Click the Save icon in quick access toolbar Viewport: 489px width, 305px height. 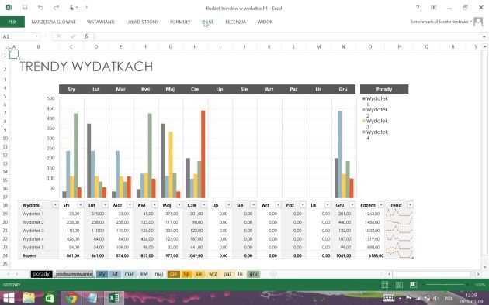(25, 8)
